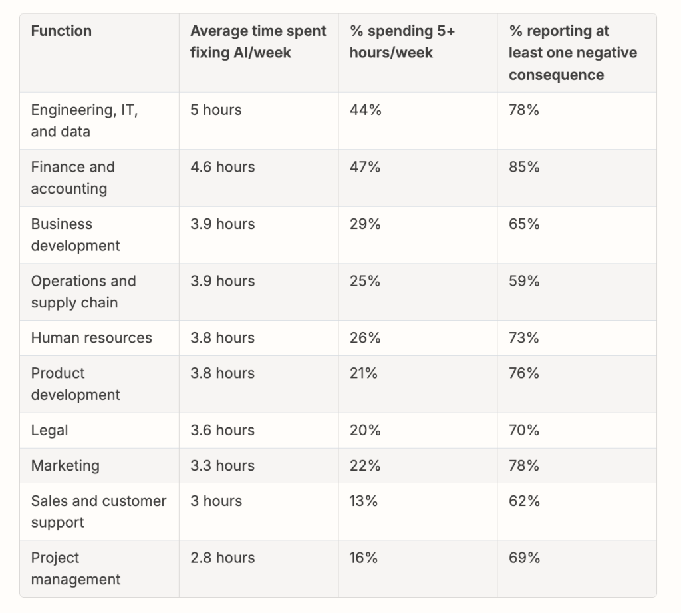This screenshot has width=681, height=613.
Task: Select the 85% negative consequence cell
Action: pyautogui.click(x=524, y=167)
